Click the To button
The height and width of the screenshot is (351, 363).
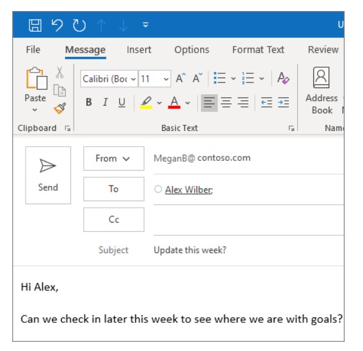pyautogui.click(x=114, y=189)
